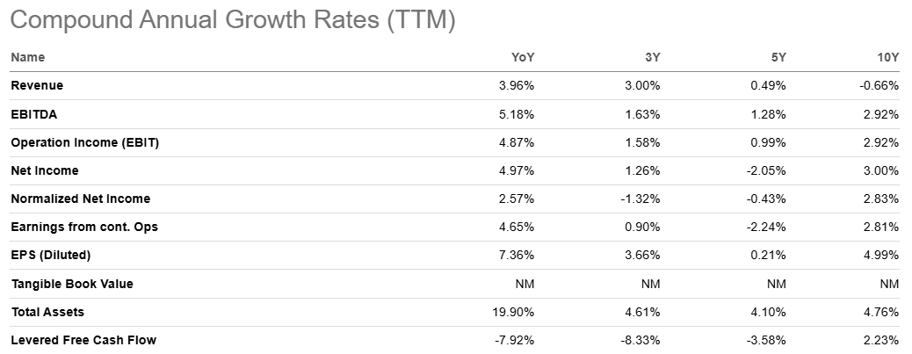
Task: Click Revenue YoY value 3.96%
Action: pos(516,85)
